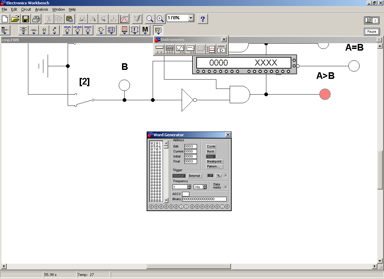The width and height of the screenshot is (384, 279).
Task: Open the Window menu
Action: (58, 9)
